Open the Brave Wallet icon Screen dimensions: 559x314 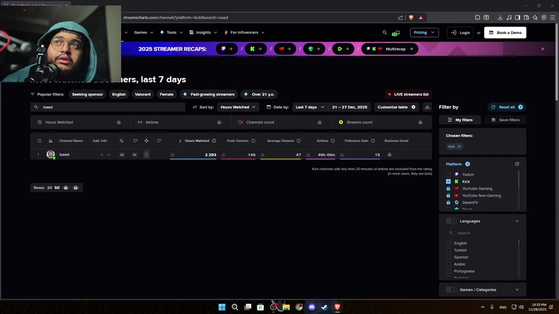526,17
